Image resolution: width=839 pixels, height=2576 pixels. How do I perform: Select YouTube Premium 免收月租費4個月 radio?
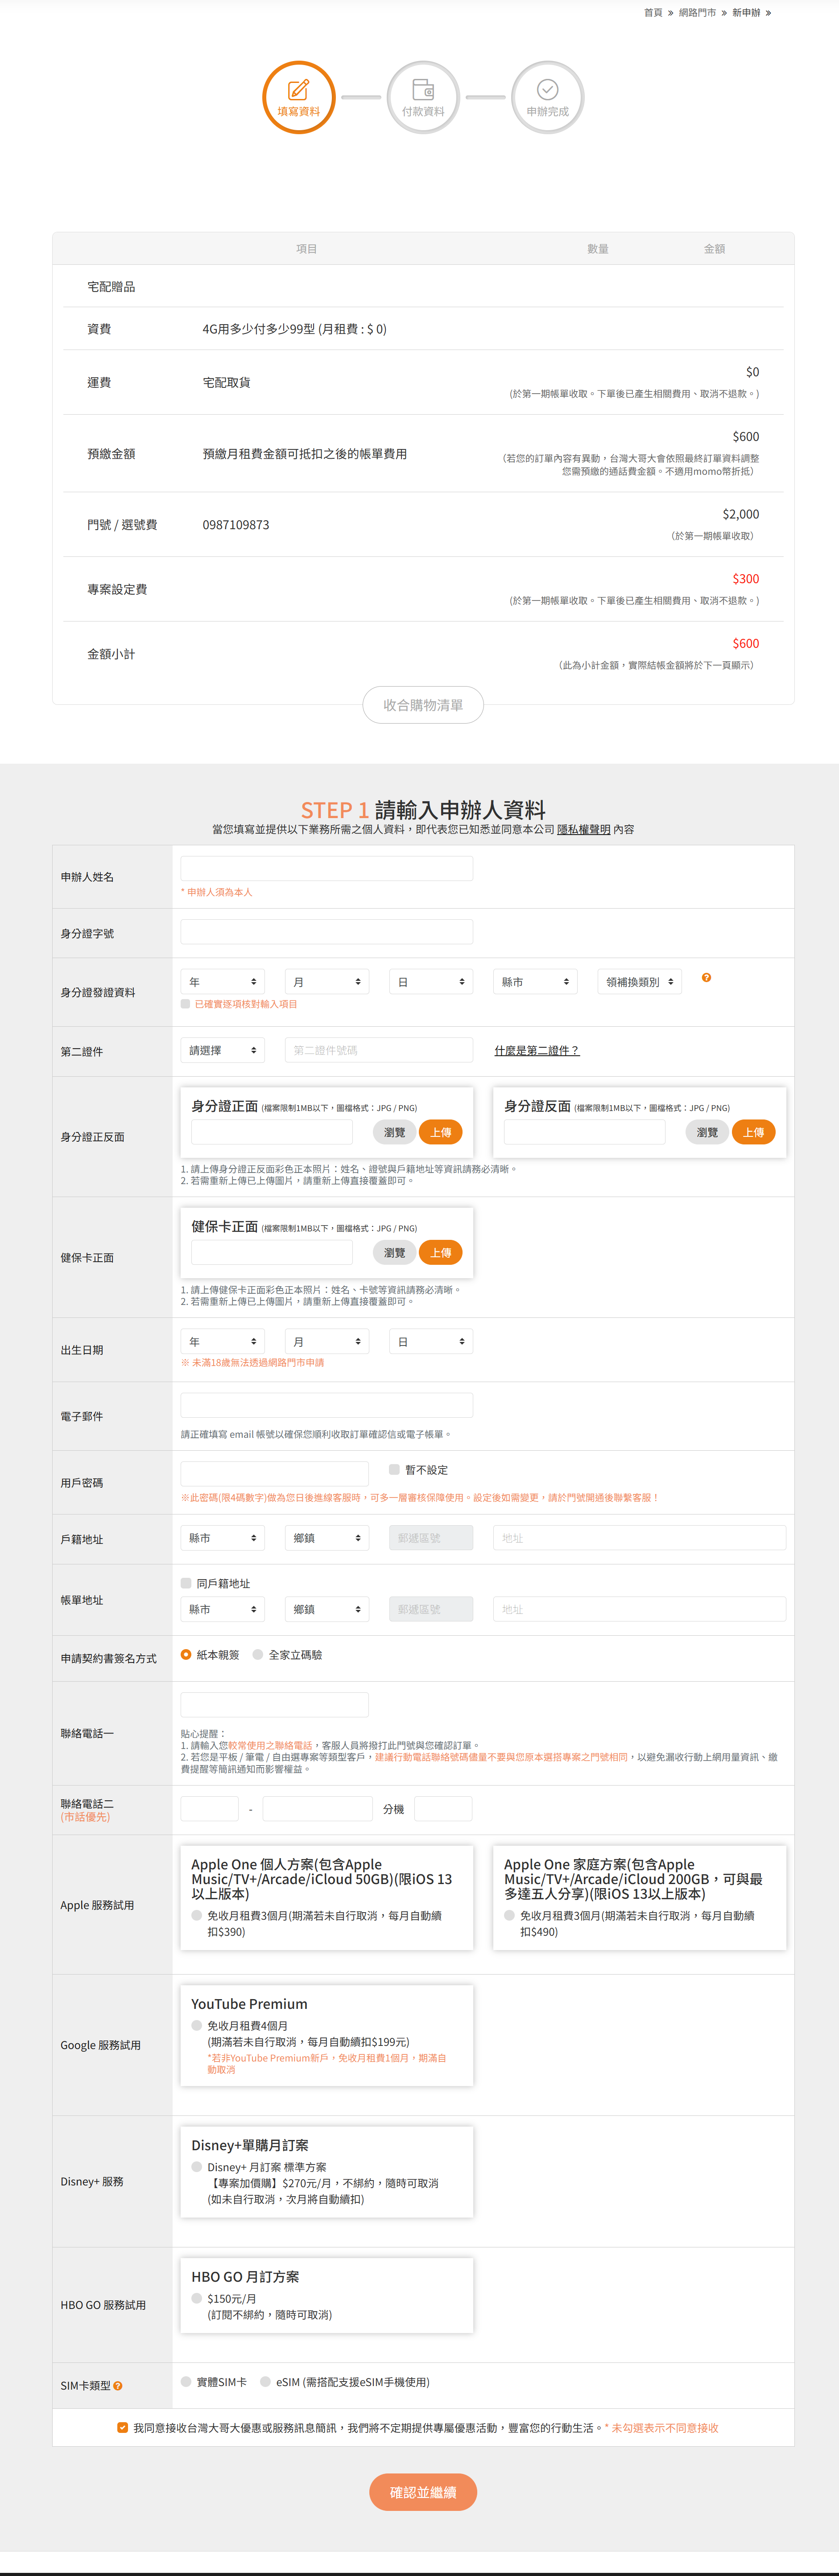point(197,2025)
